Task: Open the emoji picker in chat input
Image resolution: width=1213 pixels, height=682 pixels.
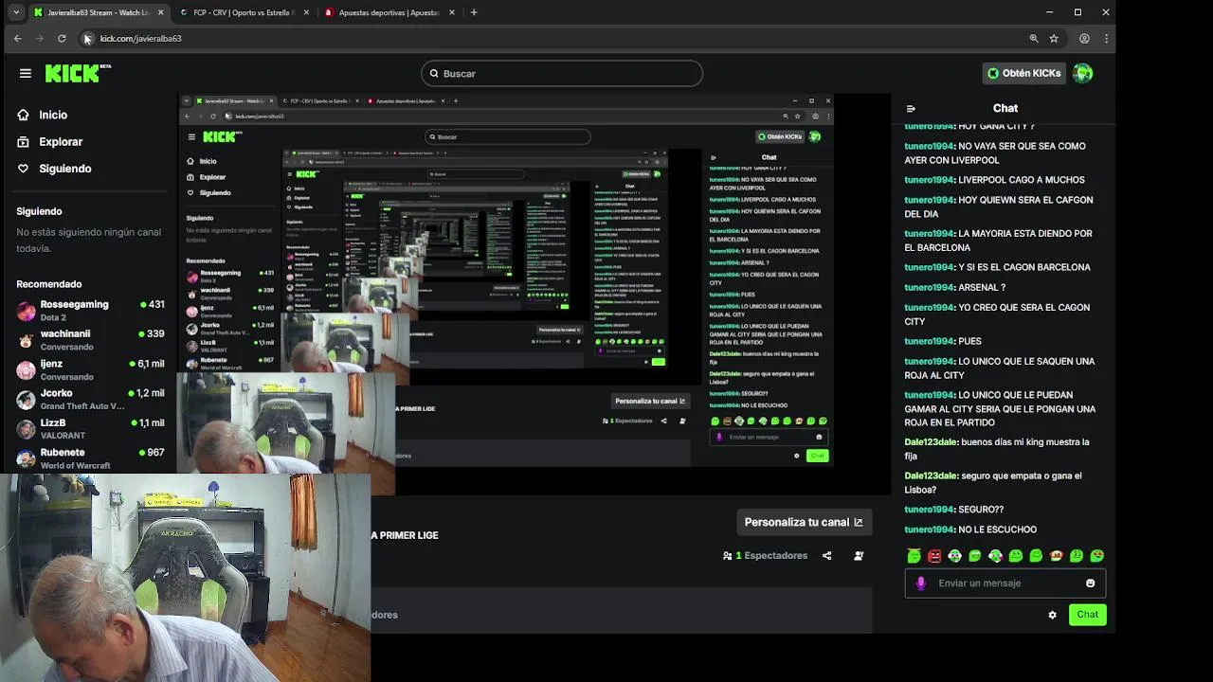Action: click(1090, 583)
